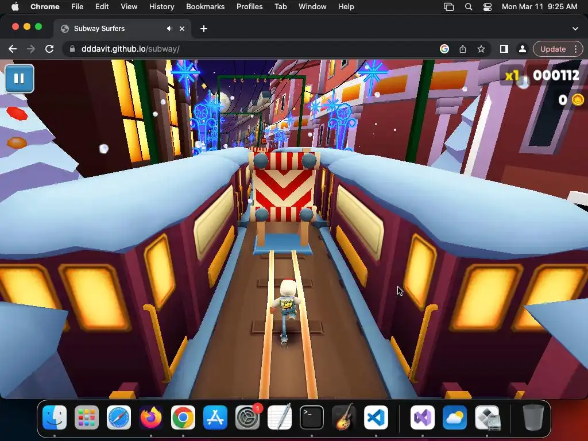Image resolution: width=588 pixels, height=441 pixels.
Task: Open the Window menu
Action: (312, 6)
